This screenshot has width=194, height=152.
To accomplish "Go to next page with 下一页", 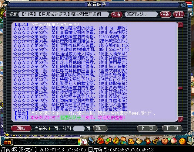I will click(x=172, y=128).
